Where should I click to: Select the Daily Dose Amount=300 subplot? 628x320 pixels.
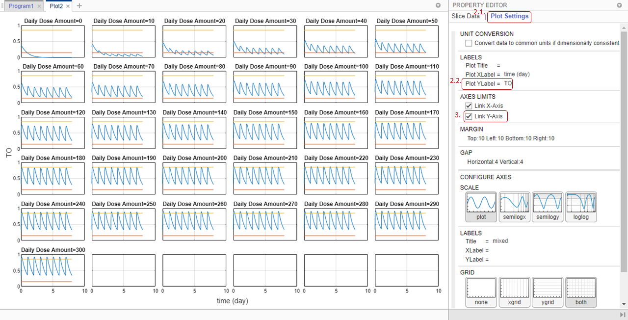(x=52, y=270)
